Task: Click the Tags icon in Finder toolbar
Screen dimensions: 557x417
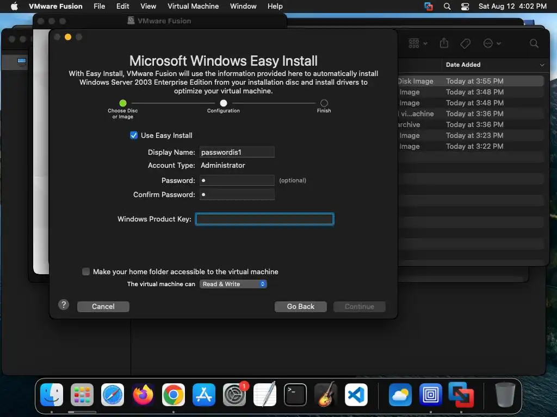Action: tap(466, 43)
